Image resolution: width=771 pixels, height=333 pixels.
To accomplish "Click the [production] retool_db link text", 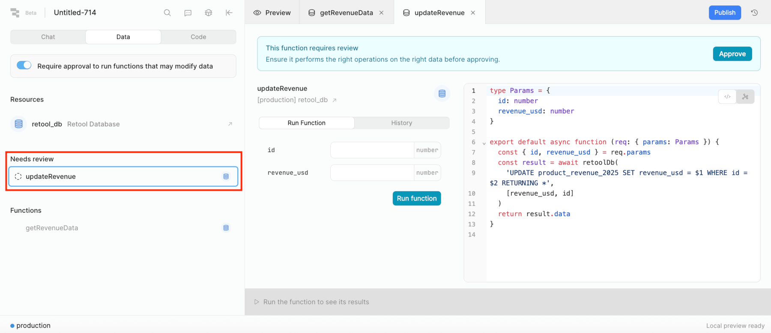I will (293, 100).
